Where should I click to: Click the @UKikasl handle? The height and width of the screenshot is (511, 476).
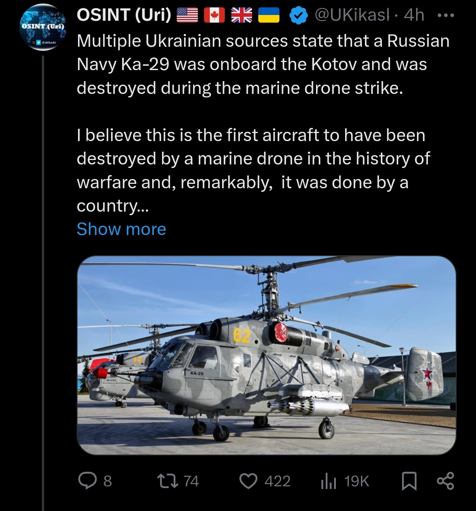point(352,15)
